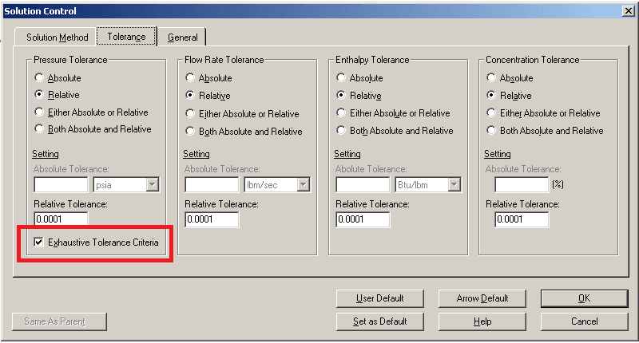Viewport: 639px width, 343px height.
Task: Open Help for Solution Control
Action: point(482,321)
